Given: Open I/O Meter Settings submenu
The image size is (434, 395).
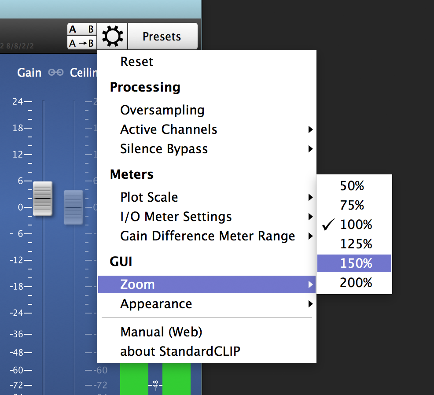Looking at the screenshot, I should pos(207,217).
